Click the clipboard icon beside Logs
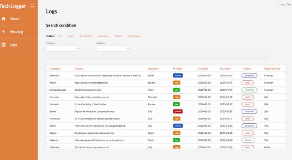 [3, 45]
